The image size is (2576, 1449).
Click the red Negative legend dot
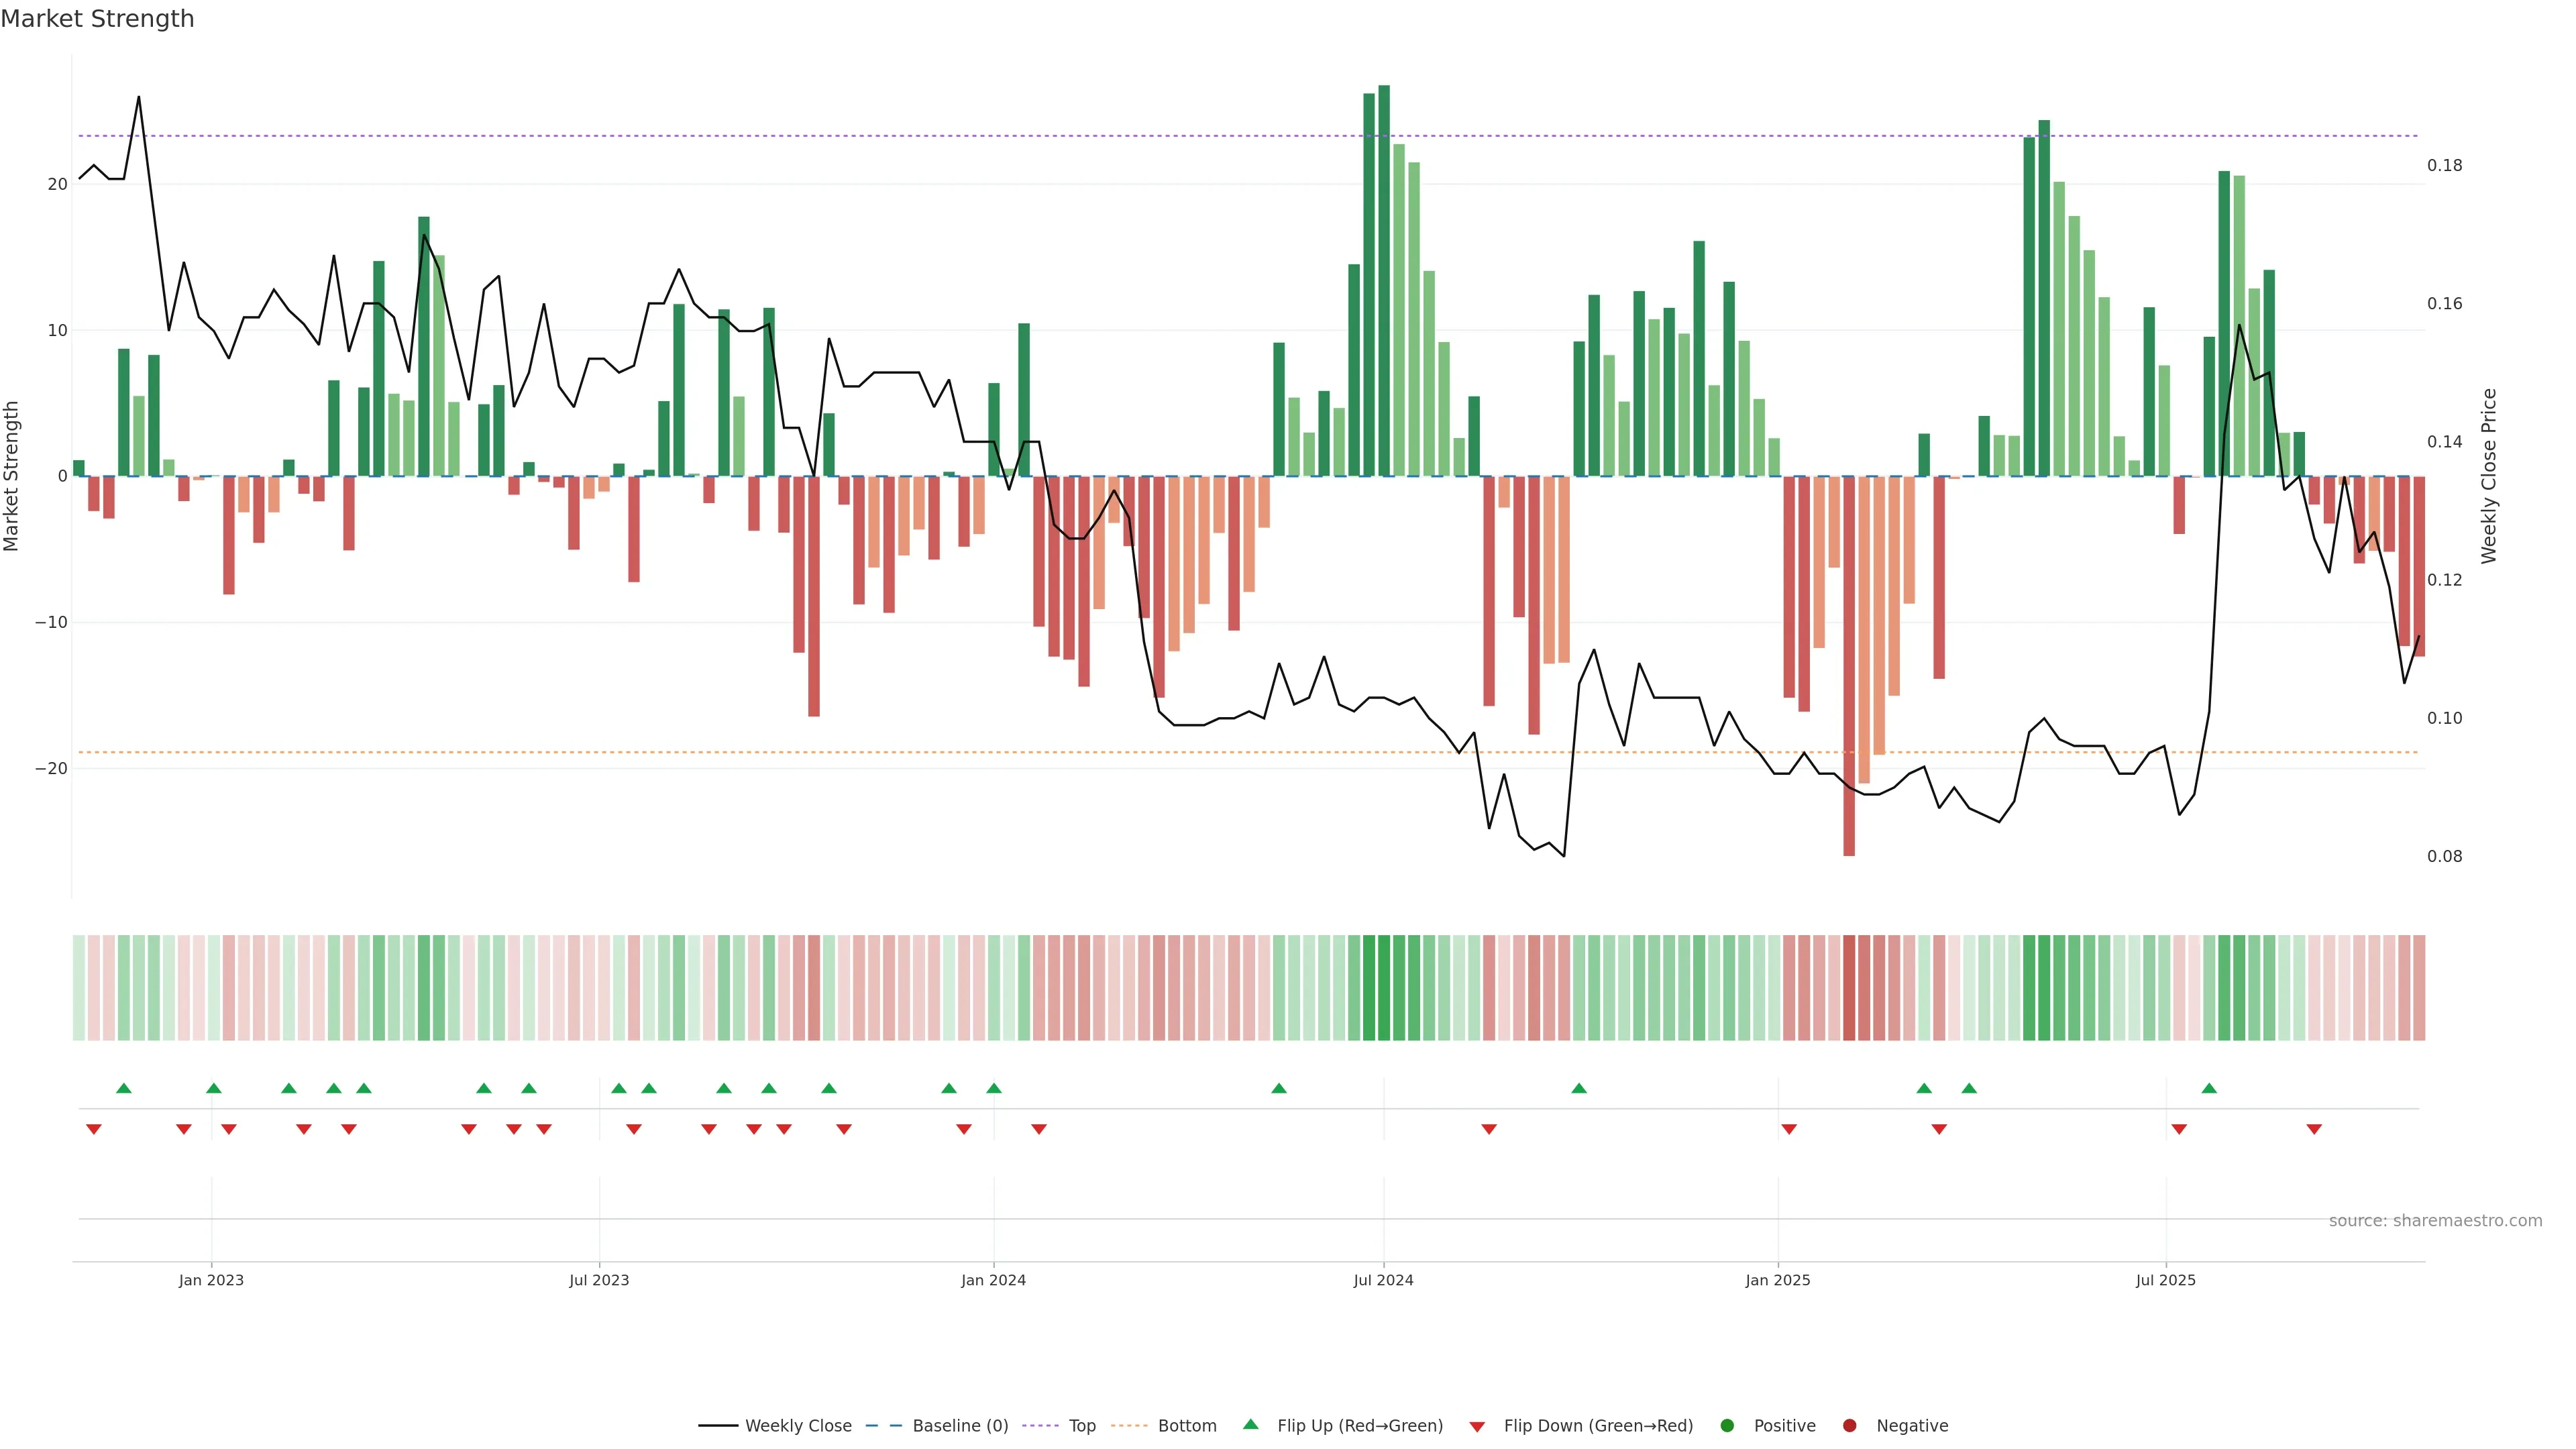tap(1849, 1425)
